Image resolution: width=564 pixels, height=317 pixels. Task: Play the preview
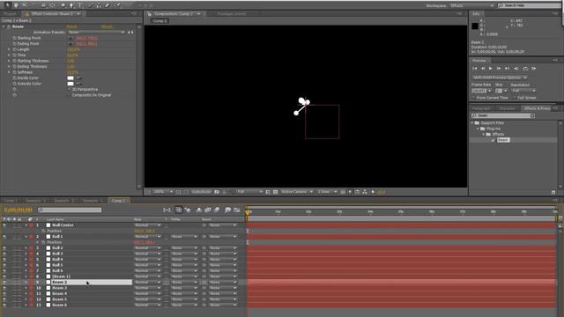click(x=491, y=69)
